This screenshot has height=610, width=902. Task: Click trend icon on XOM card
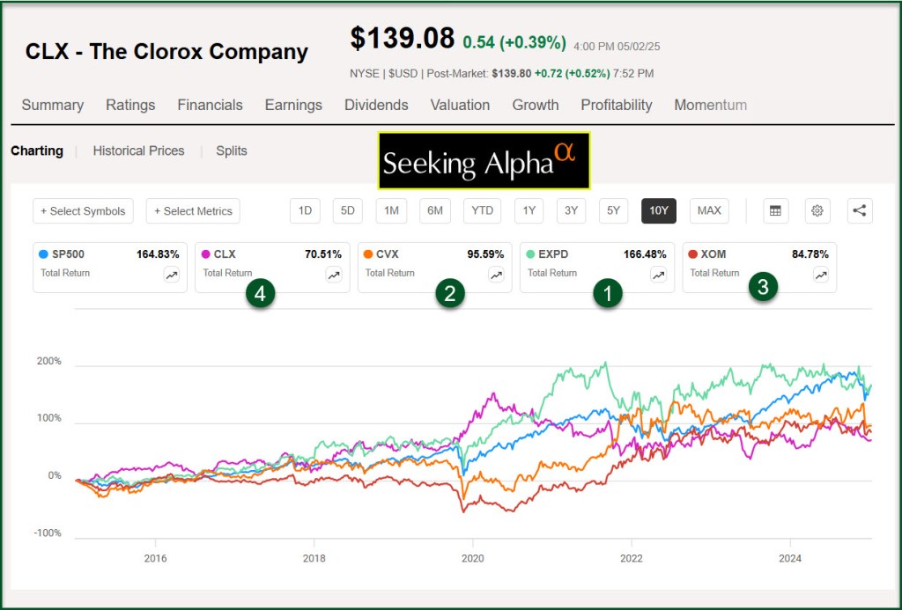click(x=820, y=275)
